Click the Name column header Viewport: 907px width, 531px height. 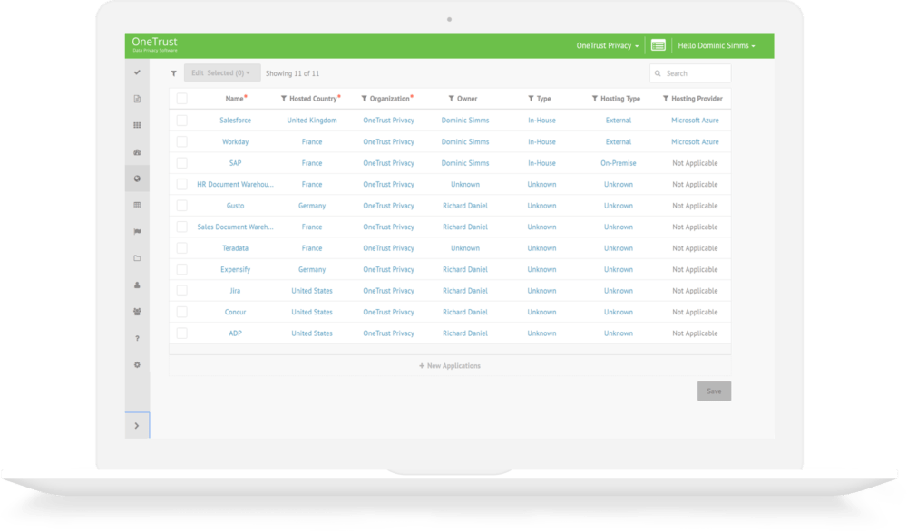234,99
